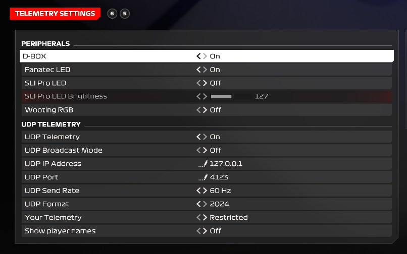Cycle UDP Send Rate down with left arrow
This screenshot has height=254, width=407.
(x=199, y=190)
